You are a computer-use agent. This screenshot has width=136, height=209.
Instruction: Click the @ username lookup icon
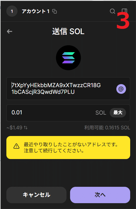pos(121,89)
